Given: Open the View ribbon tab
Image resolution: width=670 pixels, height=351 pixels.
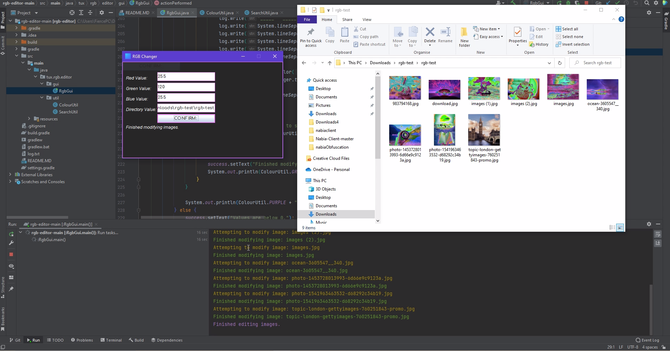Looking at the screenshot, I should click(367, 20).
